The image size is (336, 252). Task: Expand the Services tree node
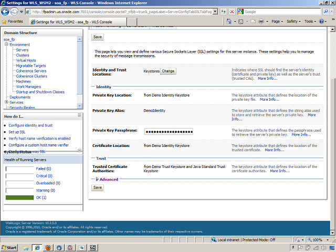tap(6, 102)
